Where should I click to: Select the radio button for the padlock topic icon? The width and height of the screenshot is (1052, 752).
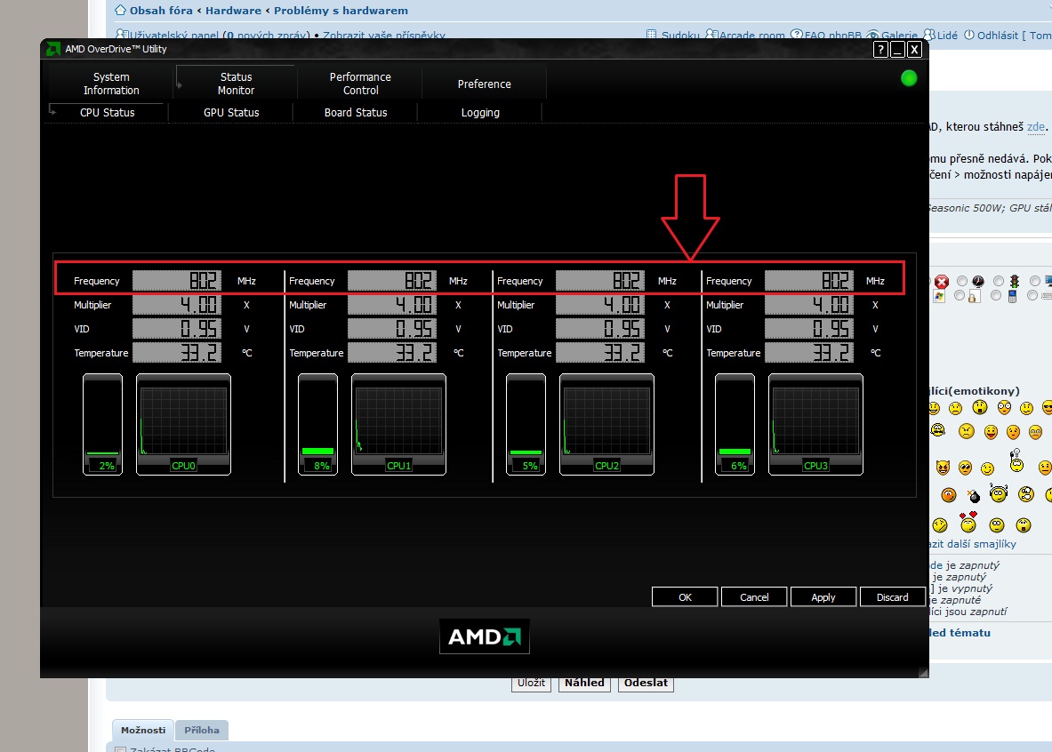[960, 295]
